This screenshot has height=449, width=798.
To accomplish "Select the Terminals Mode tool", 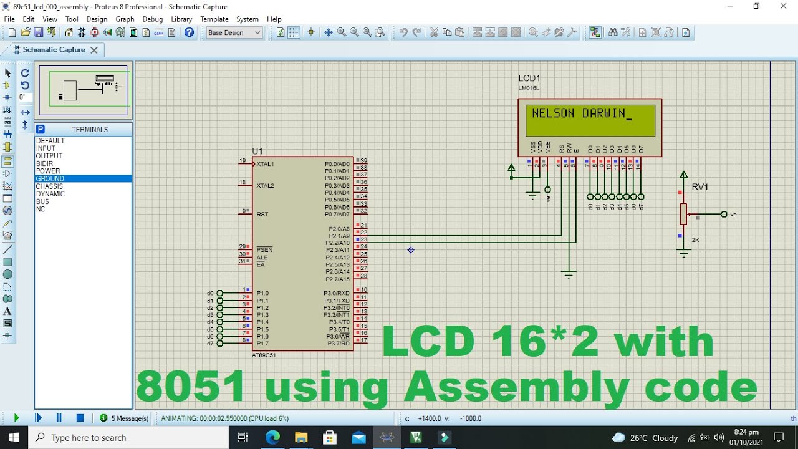I will coord(7,161).
